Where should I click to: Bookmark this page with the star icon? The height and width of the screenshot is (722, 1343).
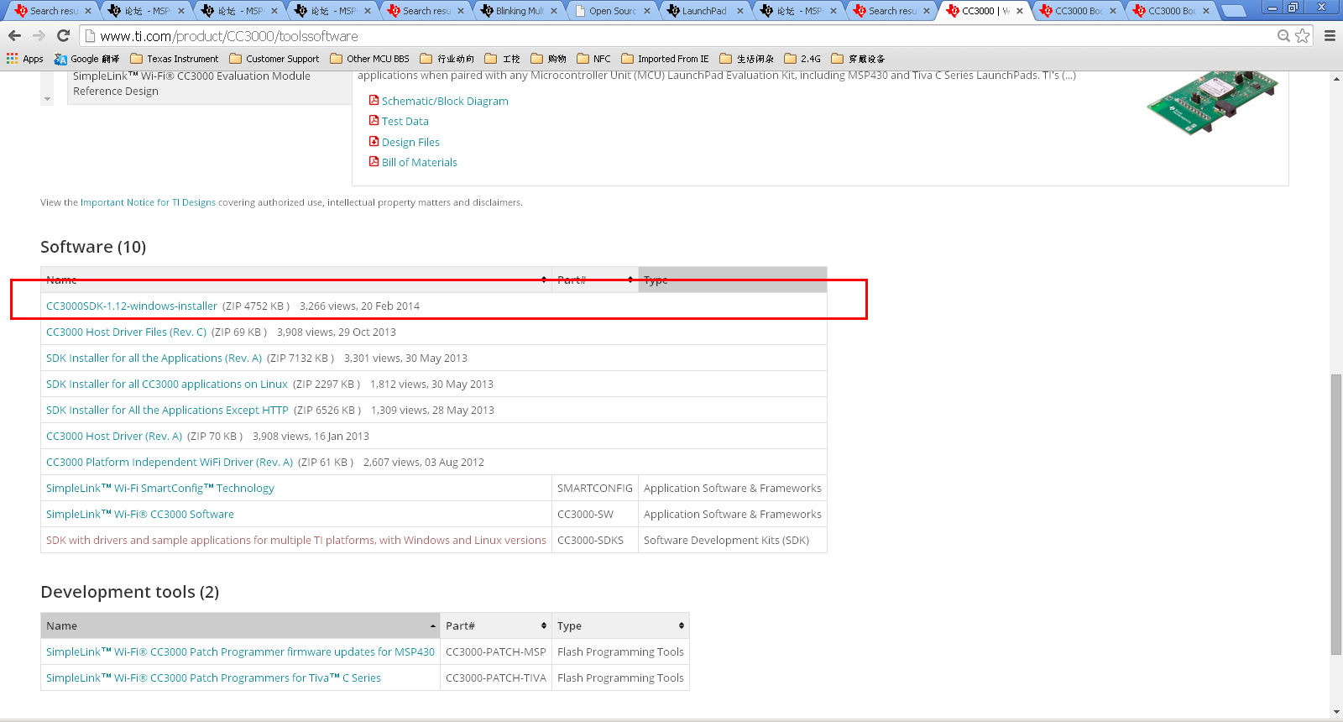click(1303, 36)
